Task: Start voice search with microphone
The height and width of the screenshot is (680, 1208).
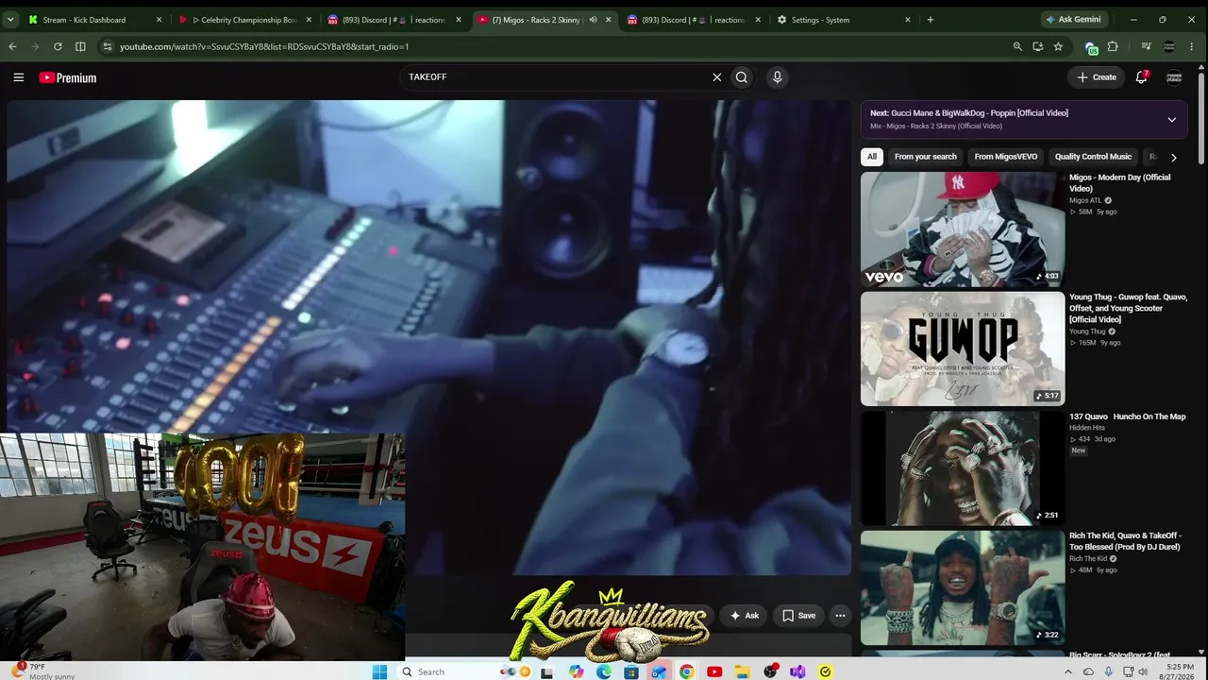Action: [x=777, y=77]
